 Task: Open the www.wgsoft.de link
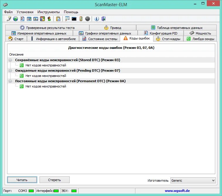tap(177, 191)
